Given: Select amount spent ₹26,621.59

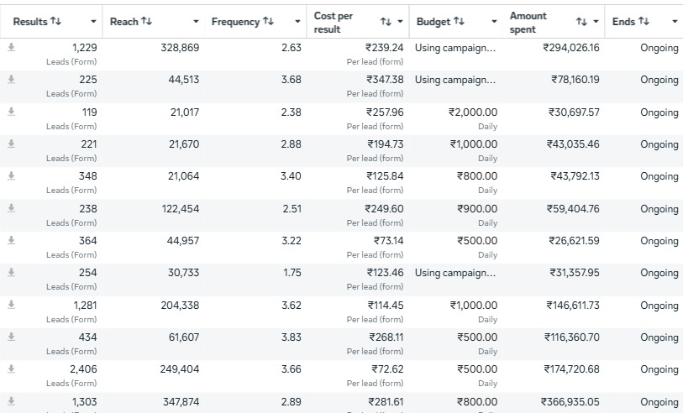Looking at the screenshot, I should point(574,241).
